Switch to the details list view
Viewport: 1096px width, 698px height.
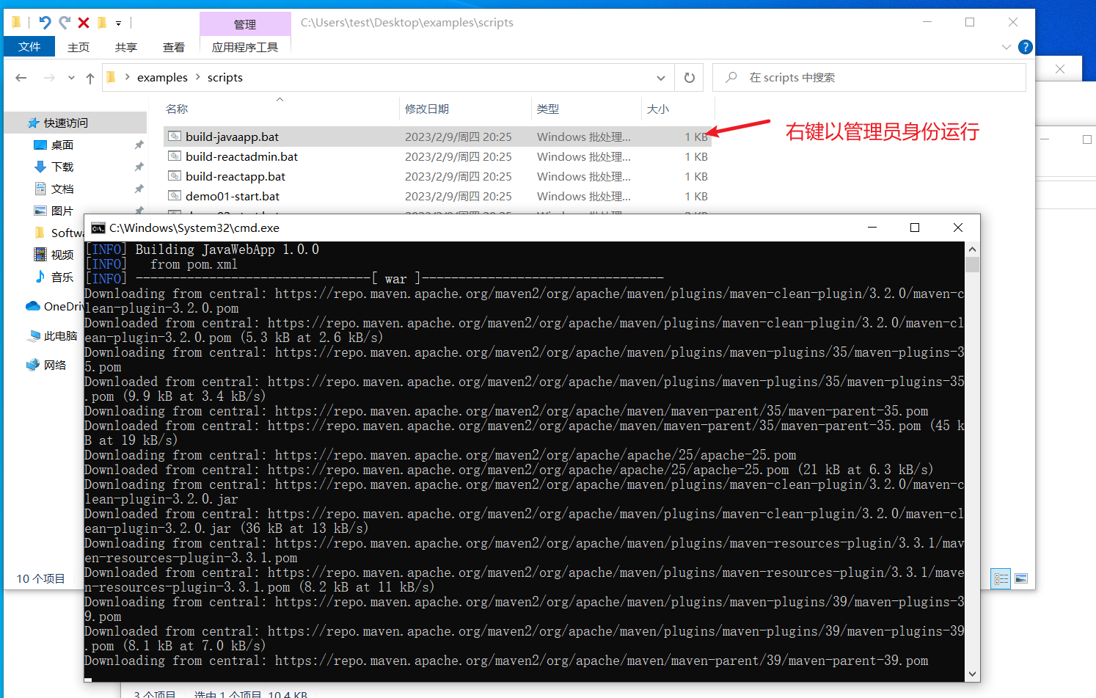tap(1001, 578)
